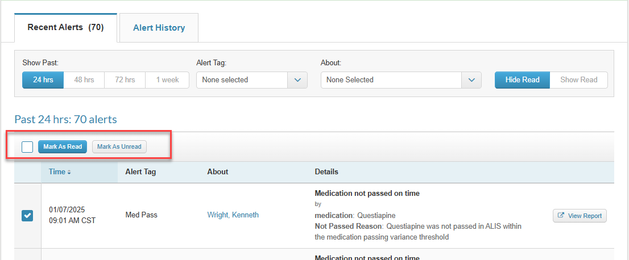Open the Wright, Kenneth resident link
Screen dimensions: 629x260
pyautogui.click(x=233, y=215)
